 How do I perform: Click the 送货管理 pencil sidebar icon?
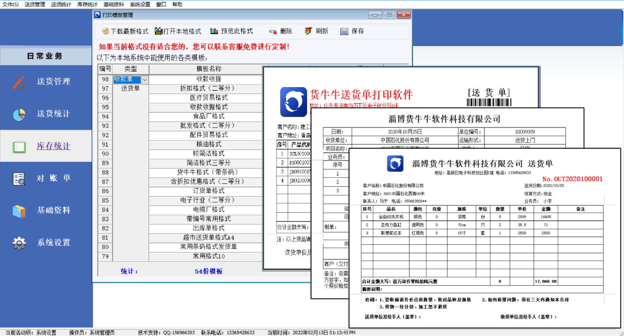[19, 82]
